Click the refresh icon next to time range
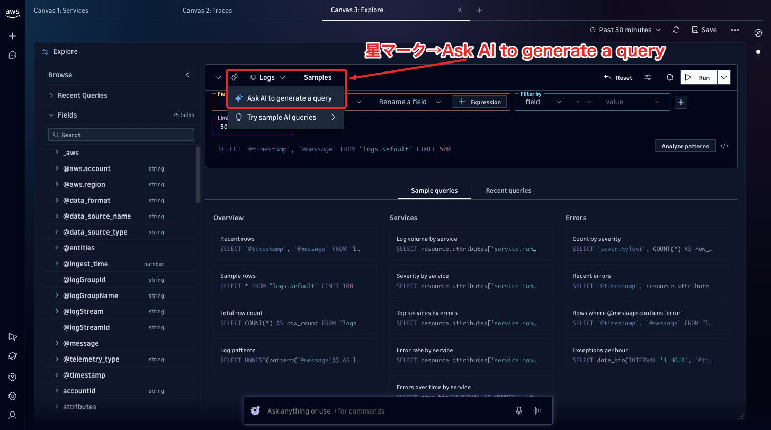 tap(676, 30)
